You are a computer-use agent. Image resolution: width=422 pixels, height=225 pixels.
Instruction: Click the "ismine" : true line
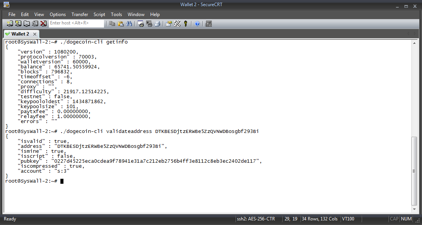(x=42, y=151)
